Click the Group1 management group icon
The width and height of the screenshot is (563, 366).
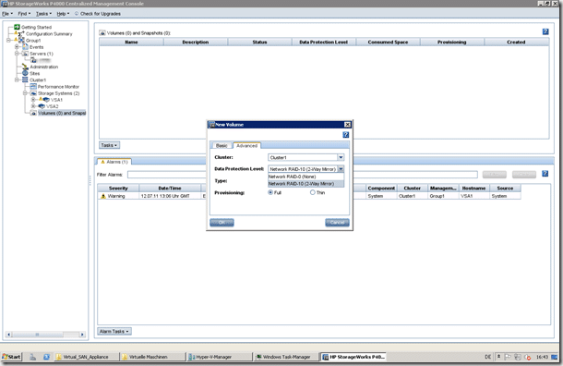(21, 41)
